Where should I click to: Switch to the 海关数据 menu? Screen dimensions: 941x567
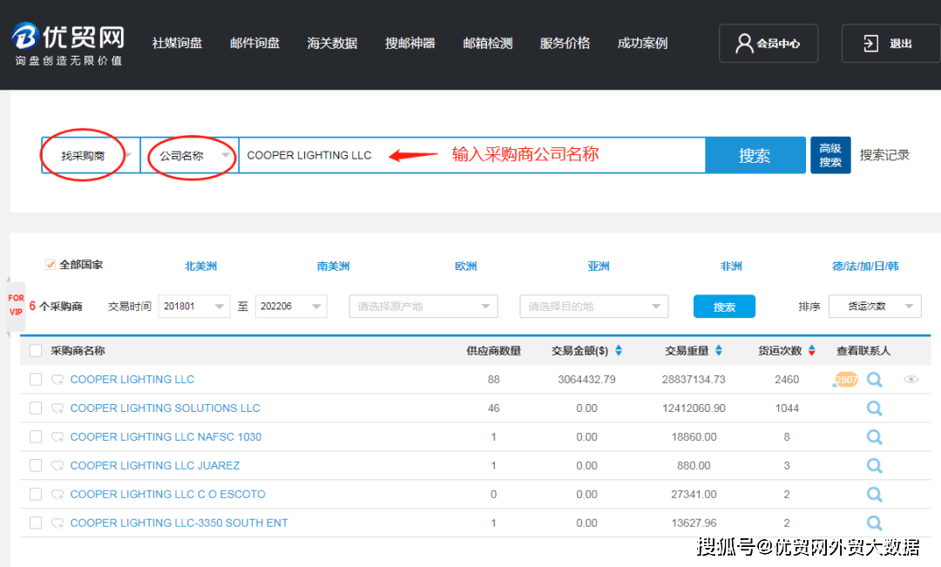[x=332, y=41]
